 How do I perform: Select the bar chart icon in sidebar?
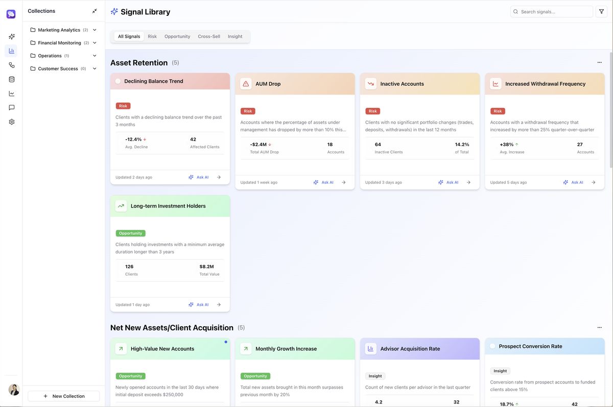tap(11, 51)
